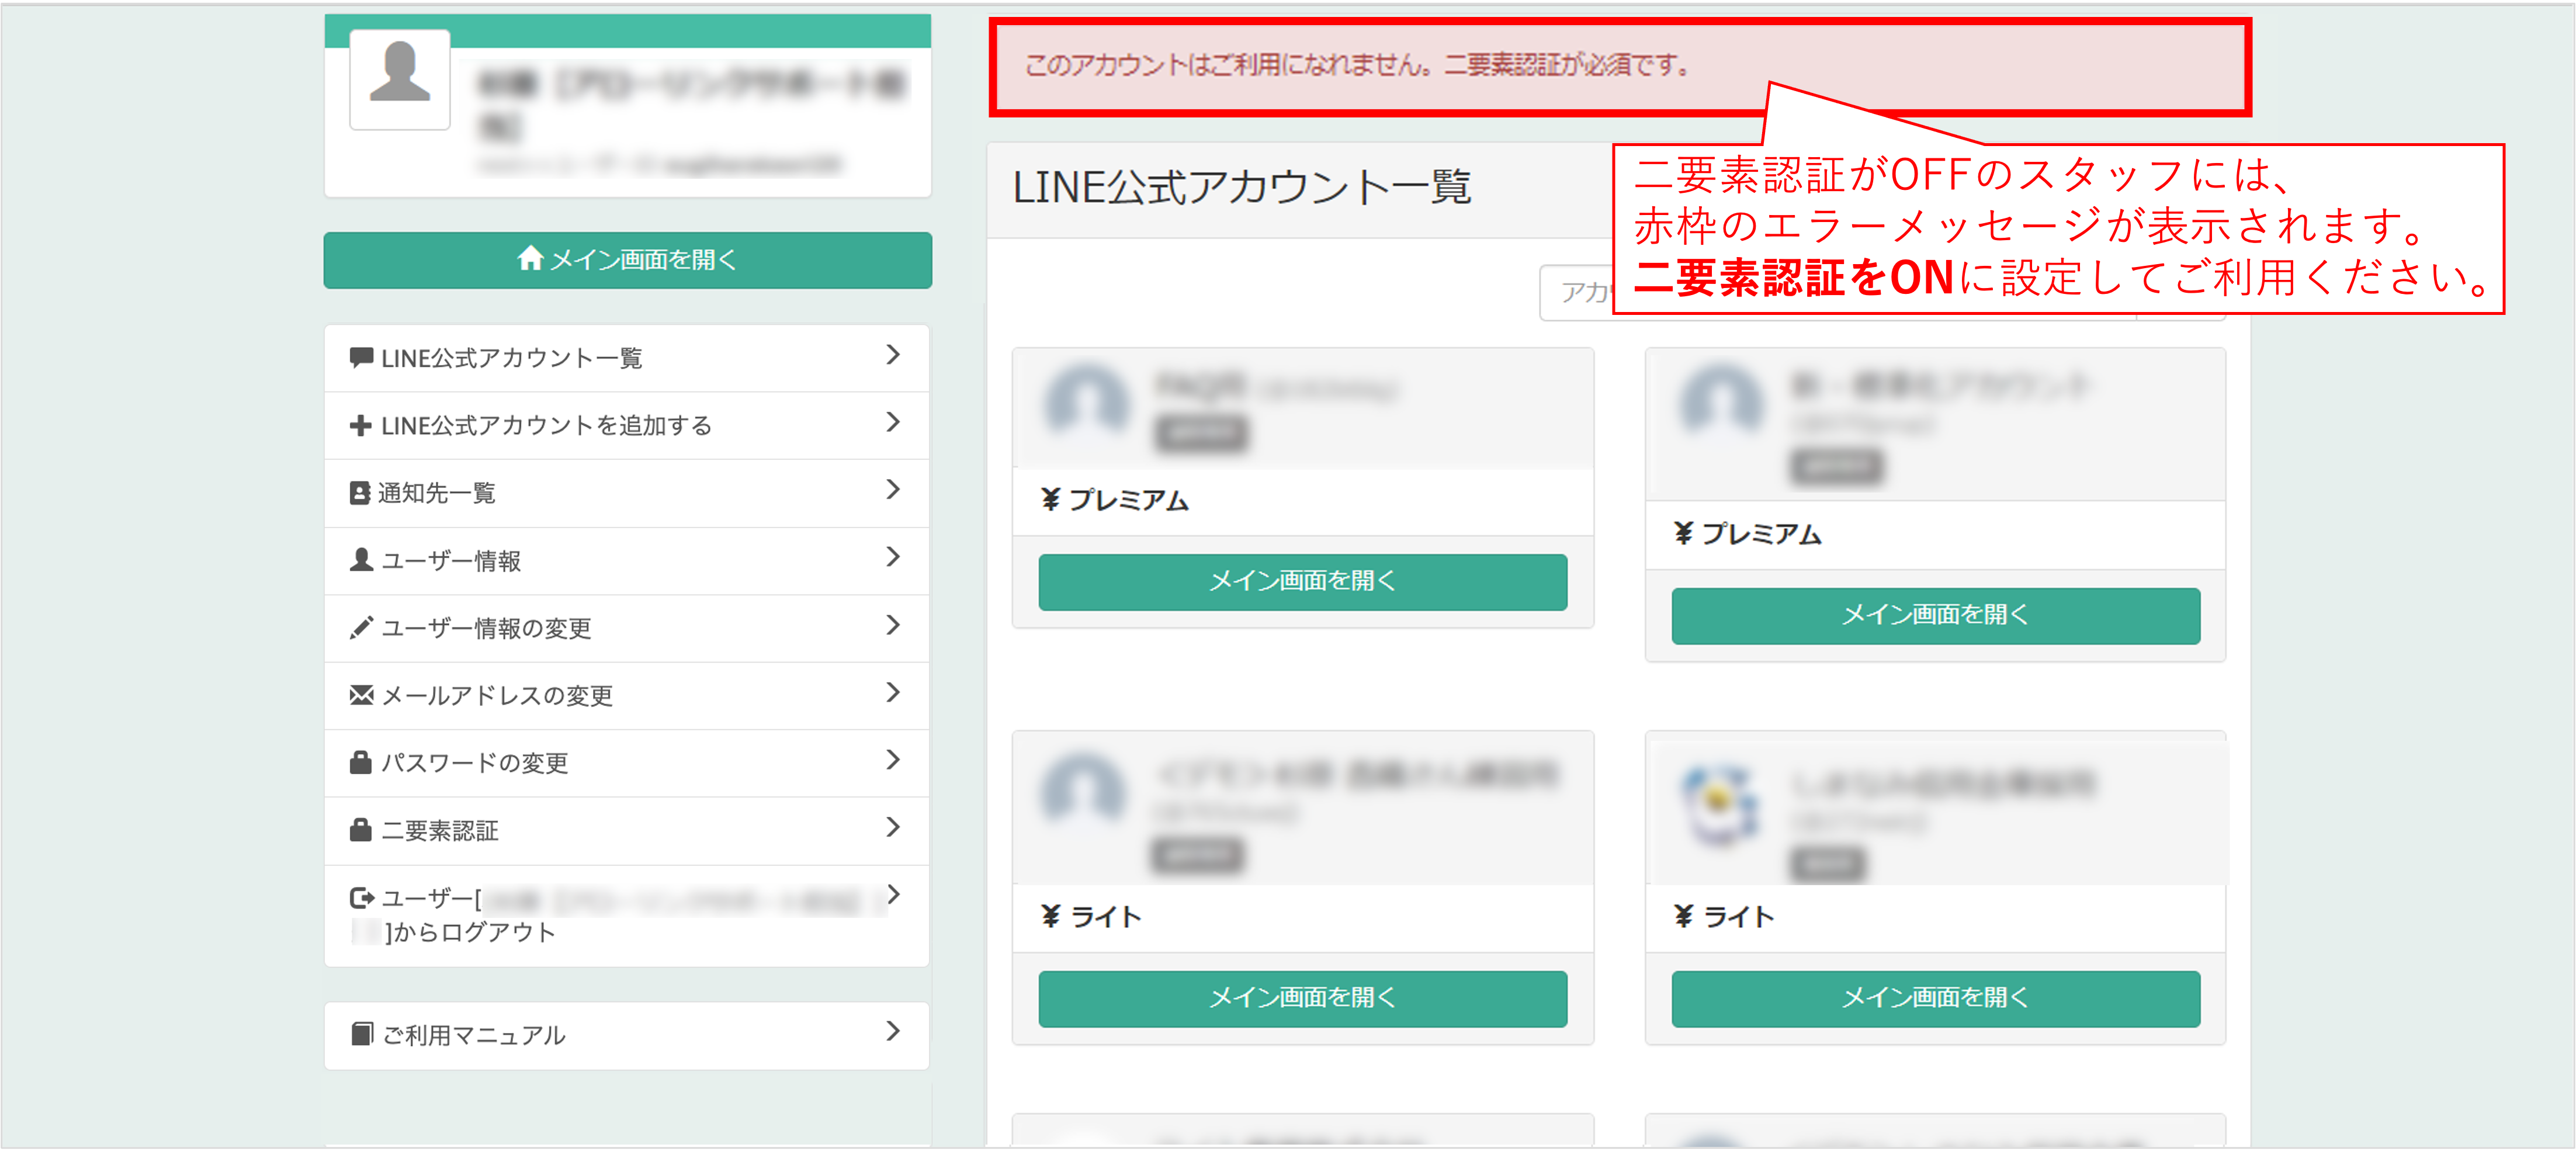This screenshot has width=2576, height=1151.
Task: Open main screen of first プレミアム account
Action: [1302, 581]
